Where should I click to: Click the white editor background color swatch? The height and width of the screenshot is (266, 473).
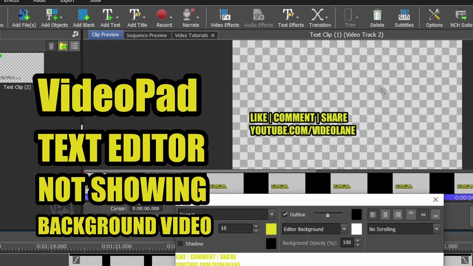pos(357,229)
